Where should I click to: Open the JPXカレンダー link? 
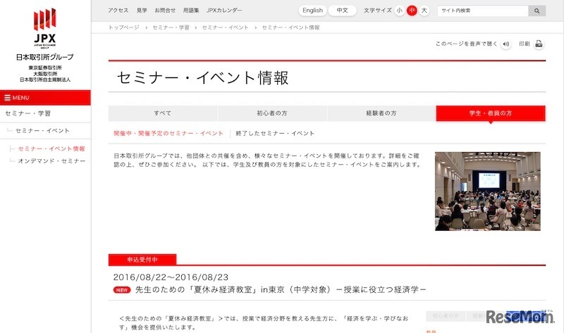(224, 11)
